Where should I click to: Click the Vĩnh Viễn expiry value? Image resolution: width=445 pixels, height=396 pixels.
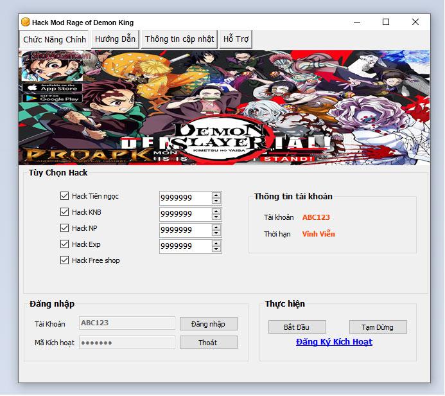click(318, 234)
